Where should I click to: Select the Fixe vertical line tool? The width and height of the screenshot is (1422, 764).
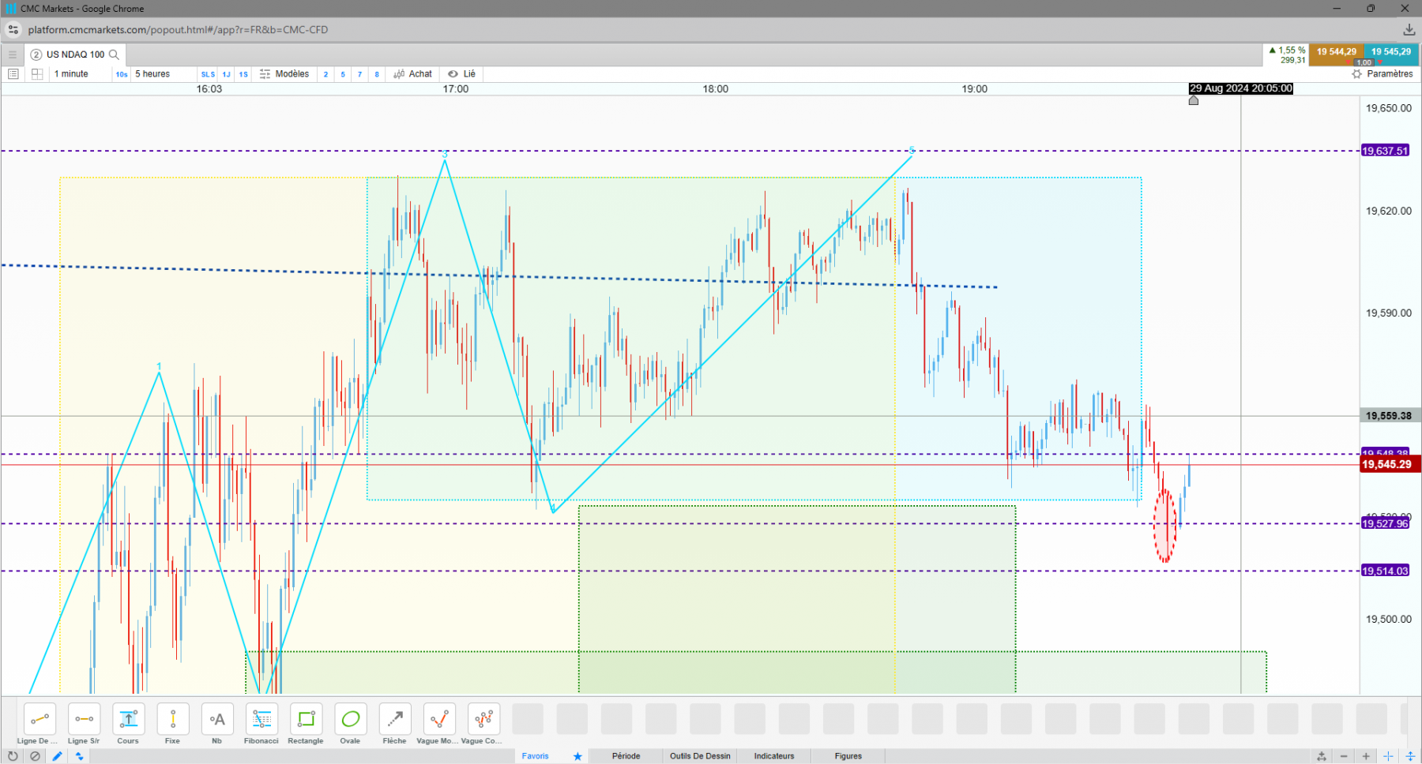tap(172, 724)
